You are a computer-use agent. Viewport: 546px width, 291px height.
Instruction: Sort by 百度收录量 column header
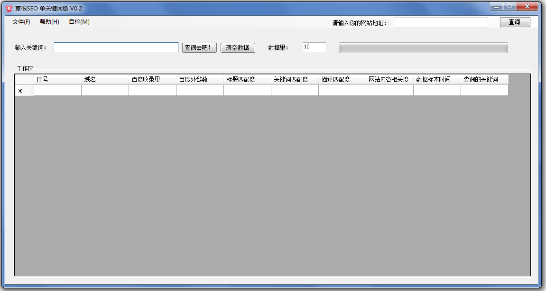pos(152,79)
